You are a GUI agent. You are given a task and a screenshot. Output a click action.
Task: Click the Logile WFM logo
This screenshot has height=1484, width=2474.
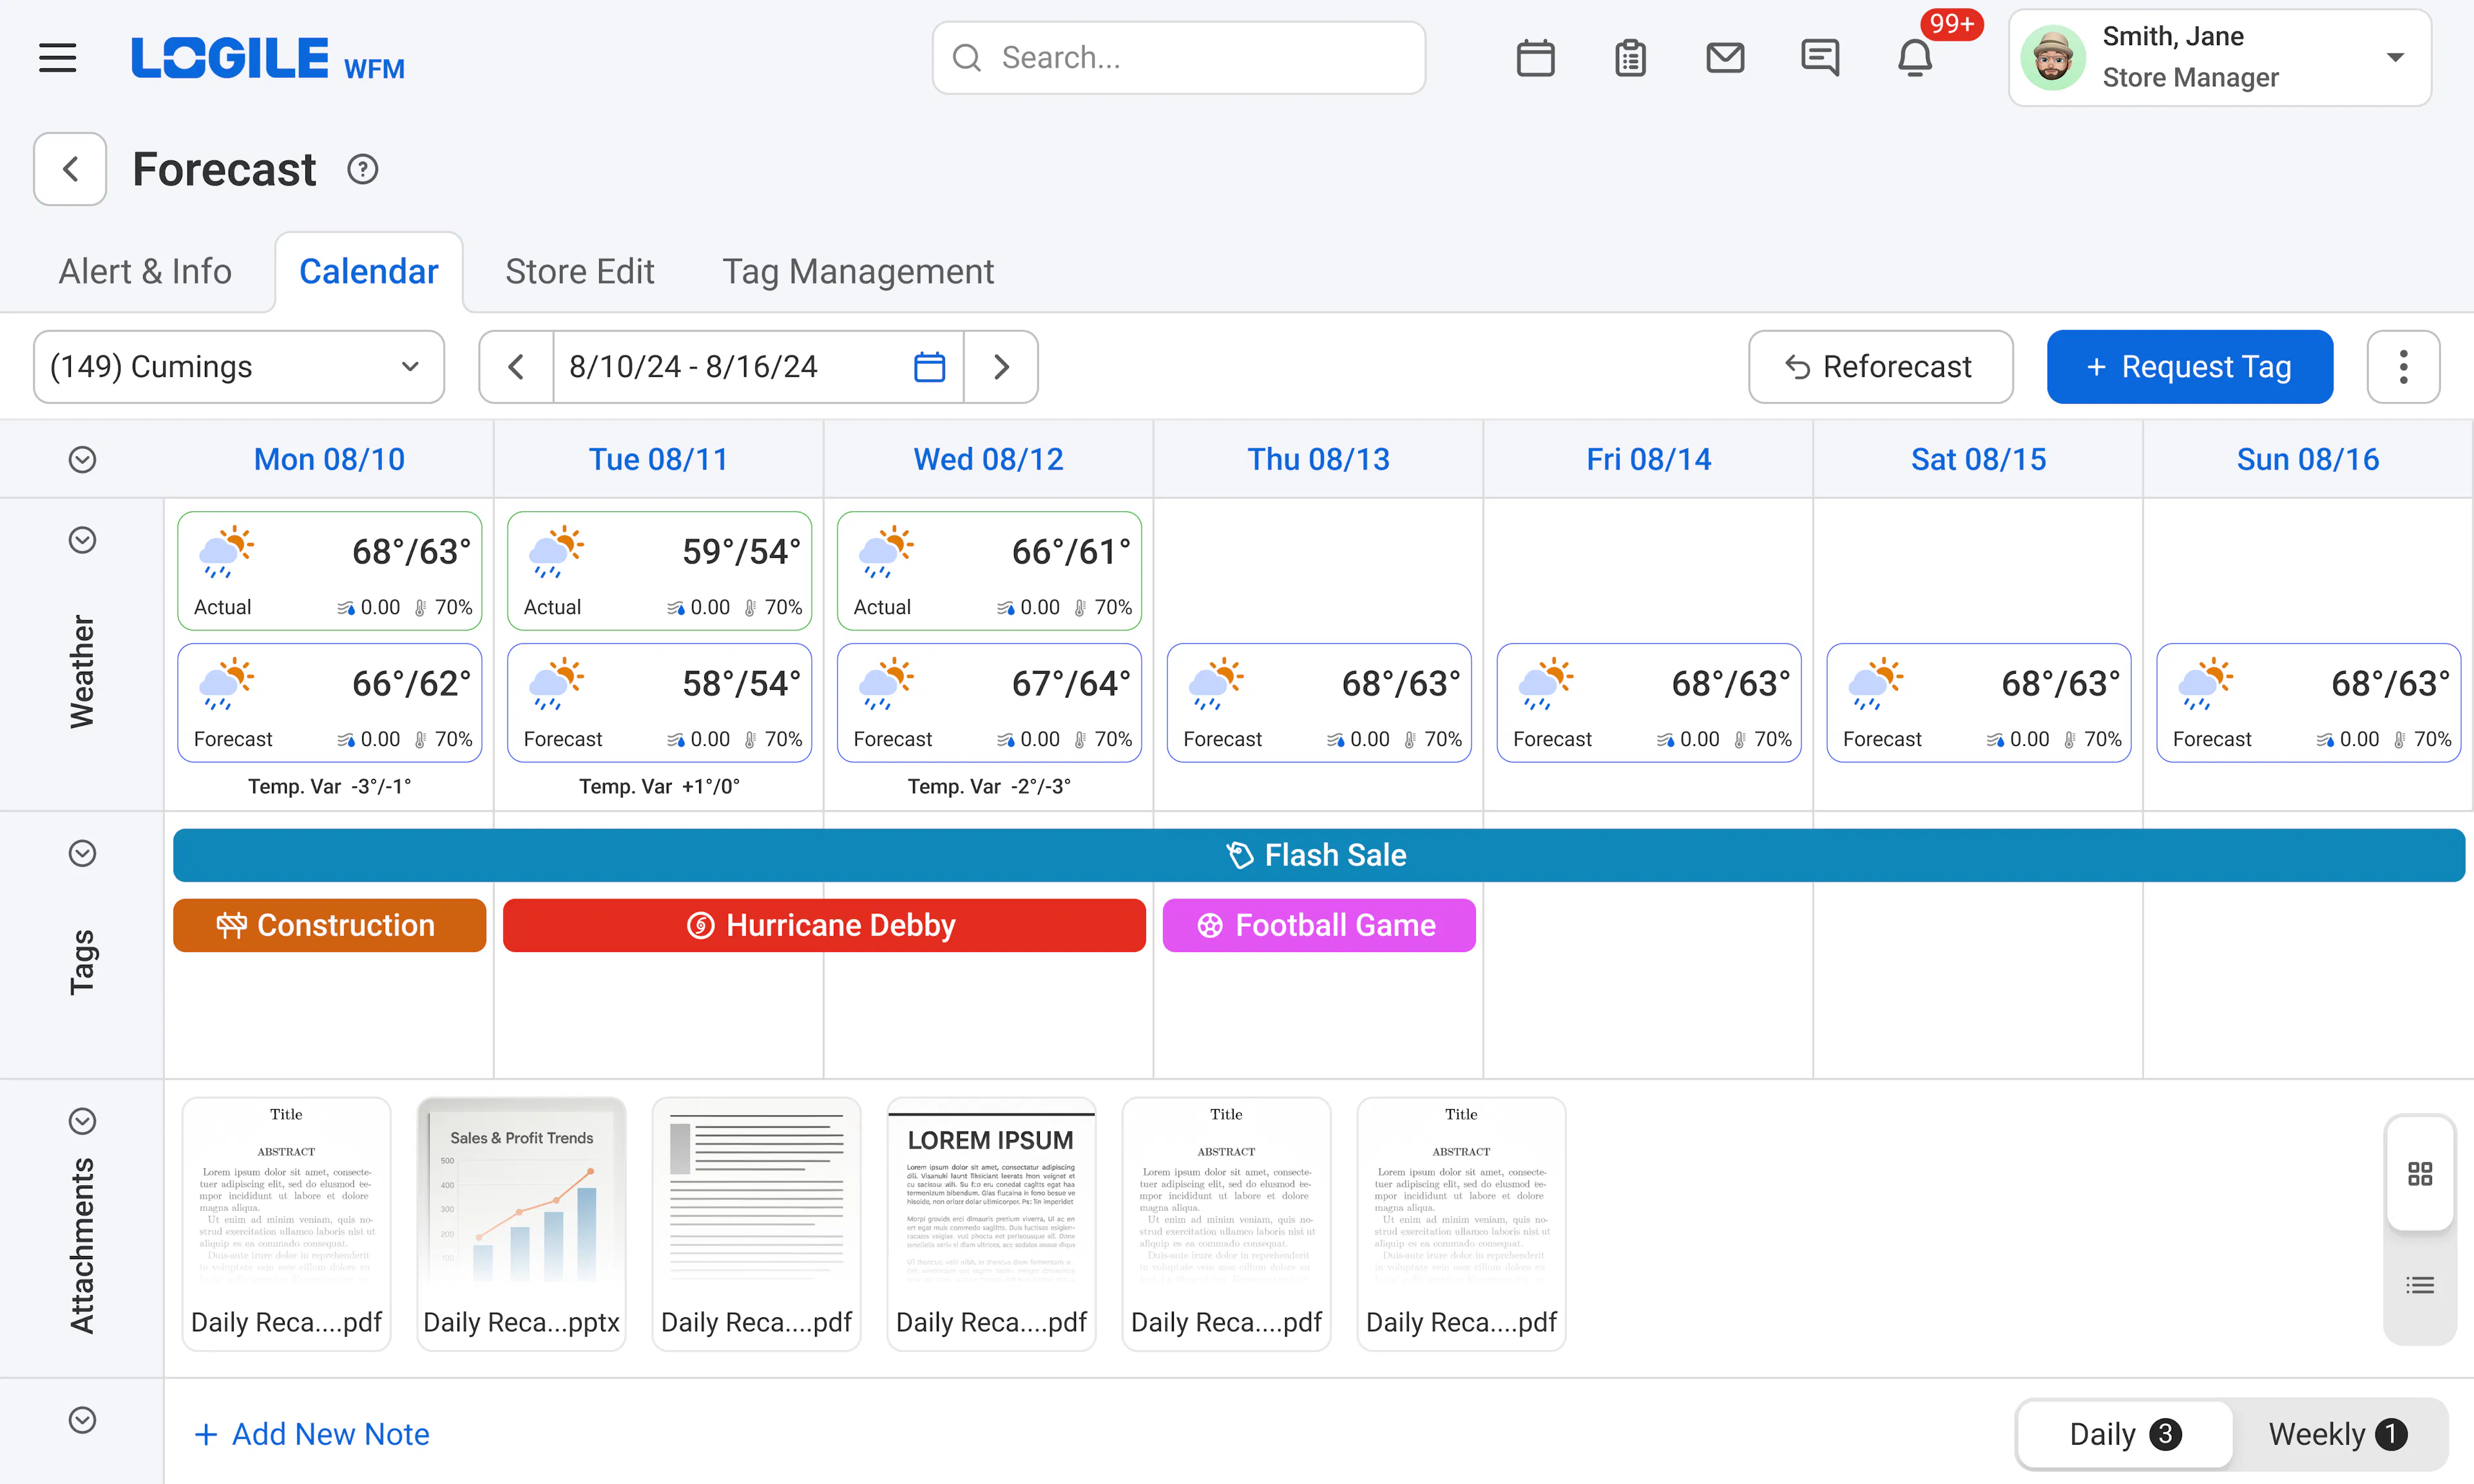pos(268,59)
